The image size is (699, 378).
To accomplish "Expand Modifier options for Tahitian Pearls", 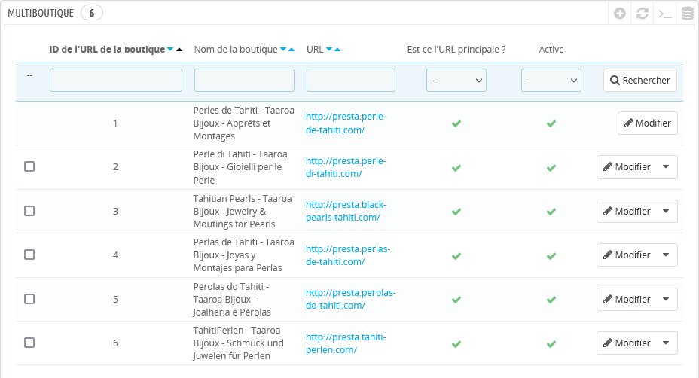I will [666, 212].
